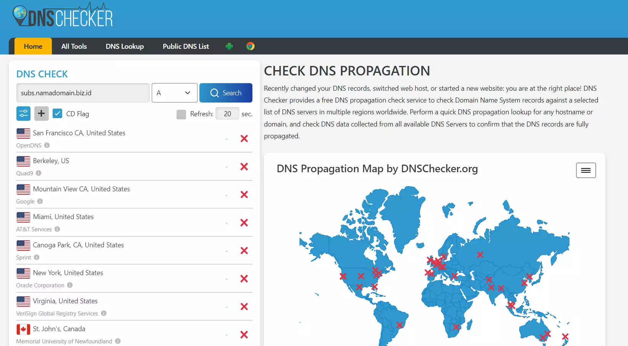Viewport: 628px width, 346px height.
Task: Click the info icon beside Google
Action: coord(40,201)
